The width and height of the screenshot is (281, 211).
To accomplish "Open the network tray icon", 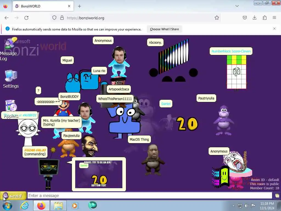I will [x=240, y=206].
